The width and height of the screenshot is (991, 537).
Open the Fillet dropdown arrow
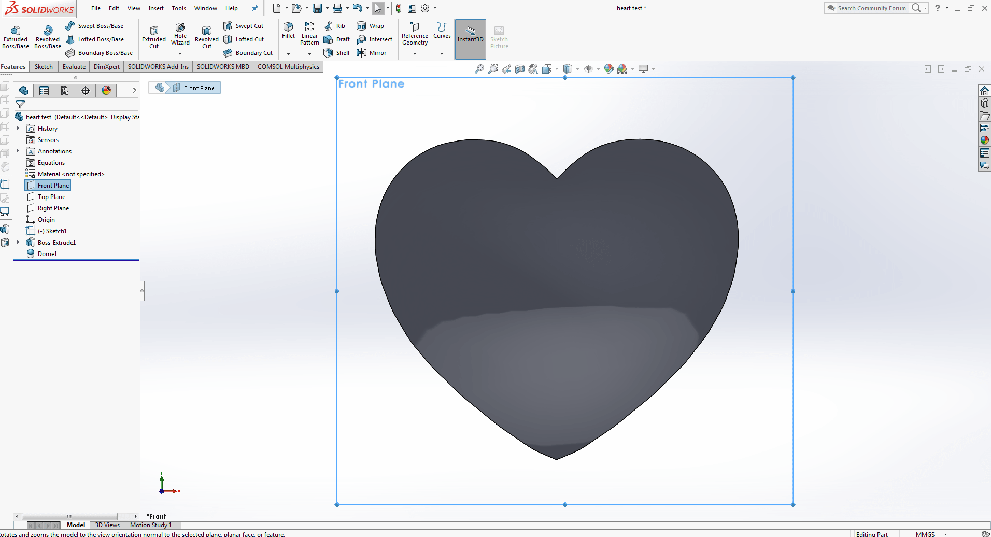click(x=288, y=54)
